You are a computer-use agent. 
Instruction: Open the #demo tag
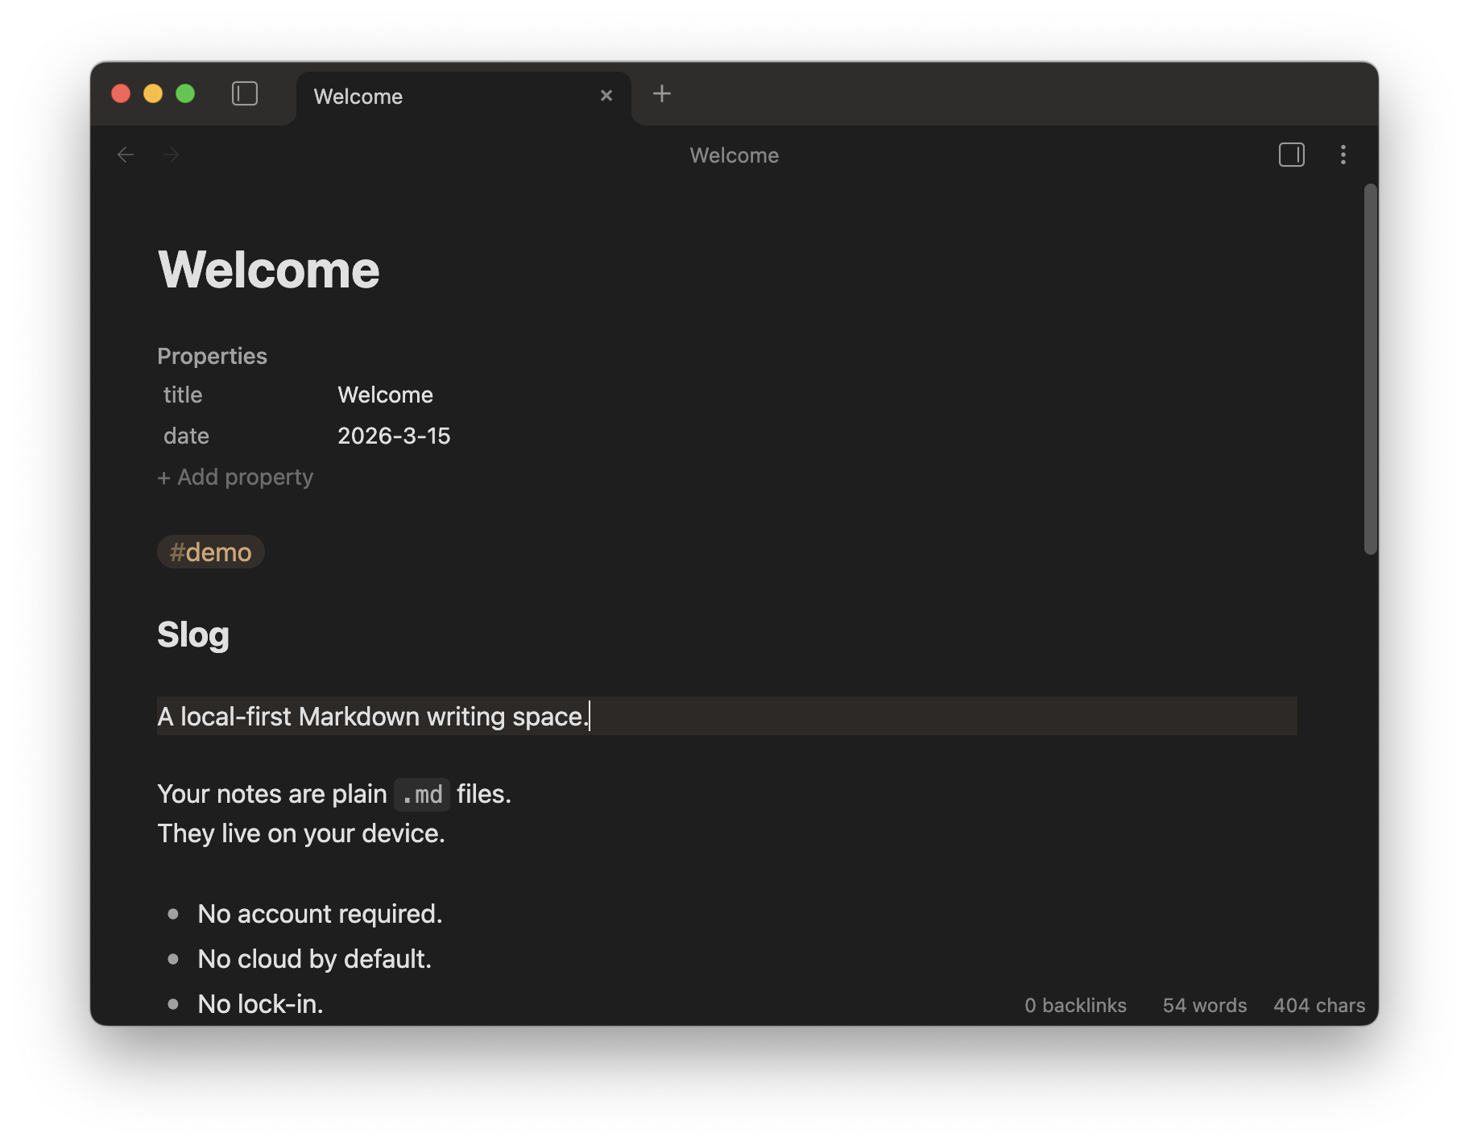(210, 552)
